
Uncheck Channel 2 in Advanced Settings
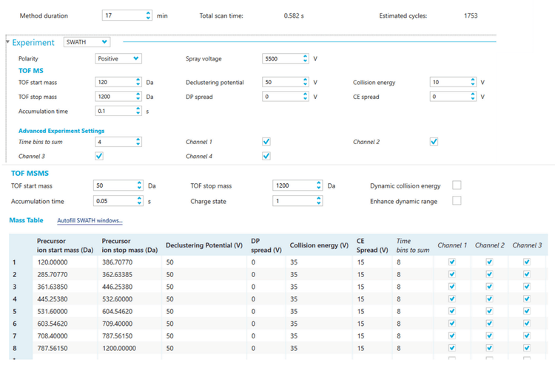434,142
